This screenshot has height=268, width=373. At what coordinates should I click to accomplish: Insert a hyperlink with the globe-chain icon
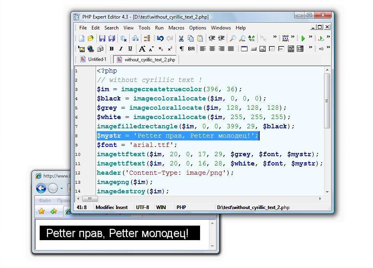(91, 49)
